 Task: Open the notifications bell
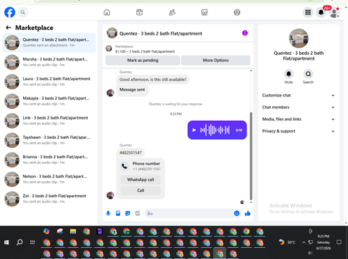tap(321, 12)
